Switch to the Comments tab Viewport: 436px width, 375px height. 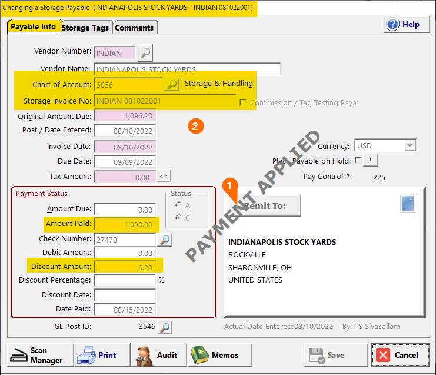(135, 28)
